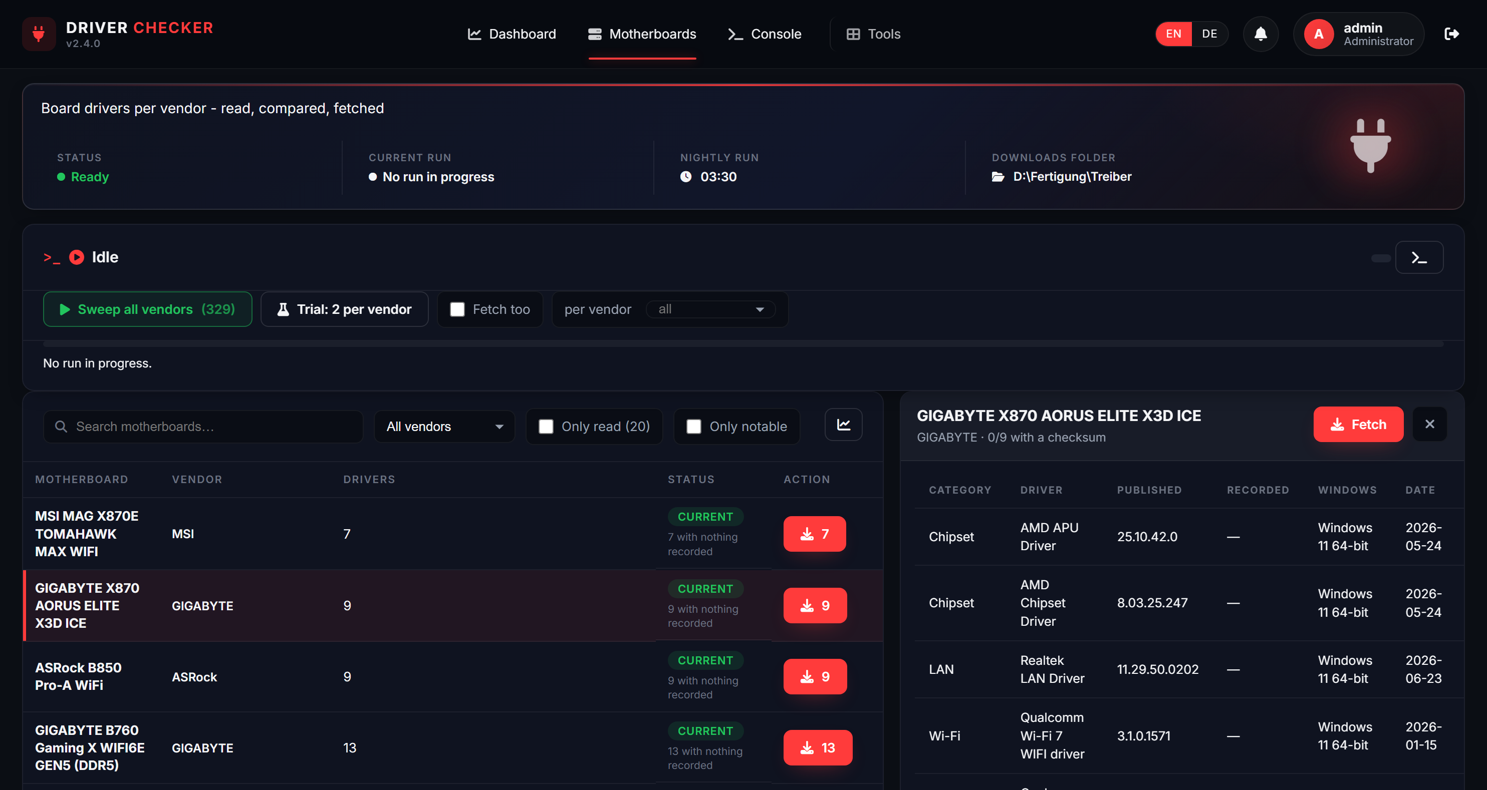This screenshot has width=1487, height=790.
Task: Click the search magnifier icon
Action: 61,426
